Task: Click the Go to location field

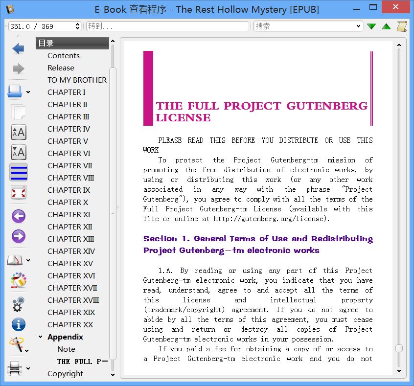Action: click(x=168, y=26)
